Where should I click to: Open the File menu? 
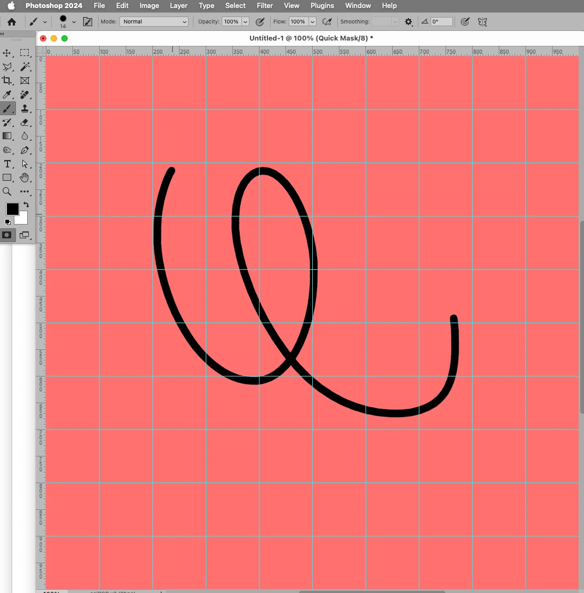pyautogui.click(x=100, y=6)
